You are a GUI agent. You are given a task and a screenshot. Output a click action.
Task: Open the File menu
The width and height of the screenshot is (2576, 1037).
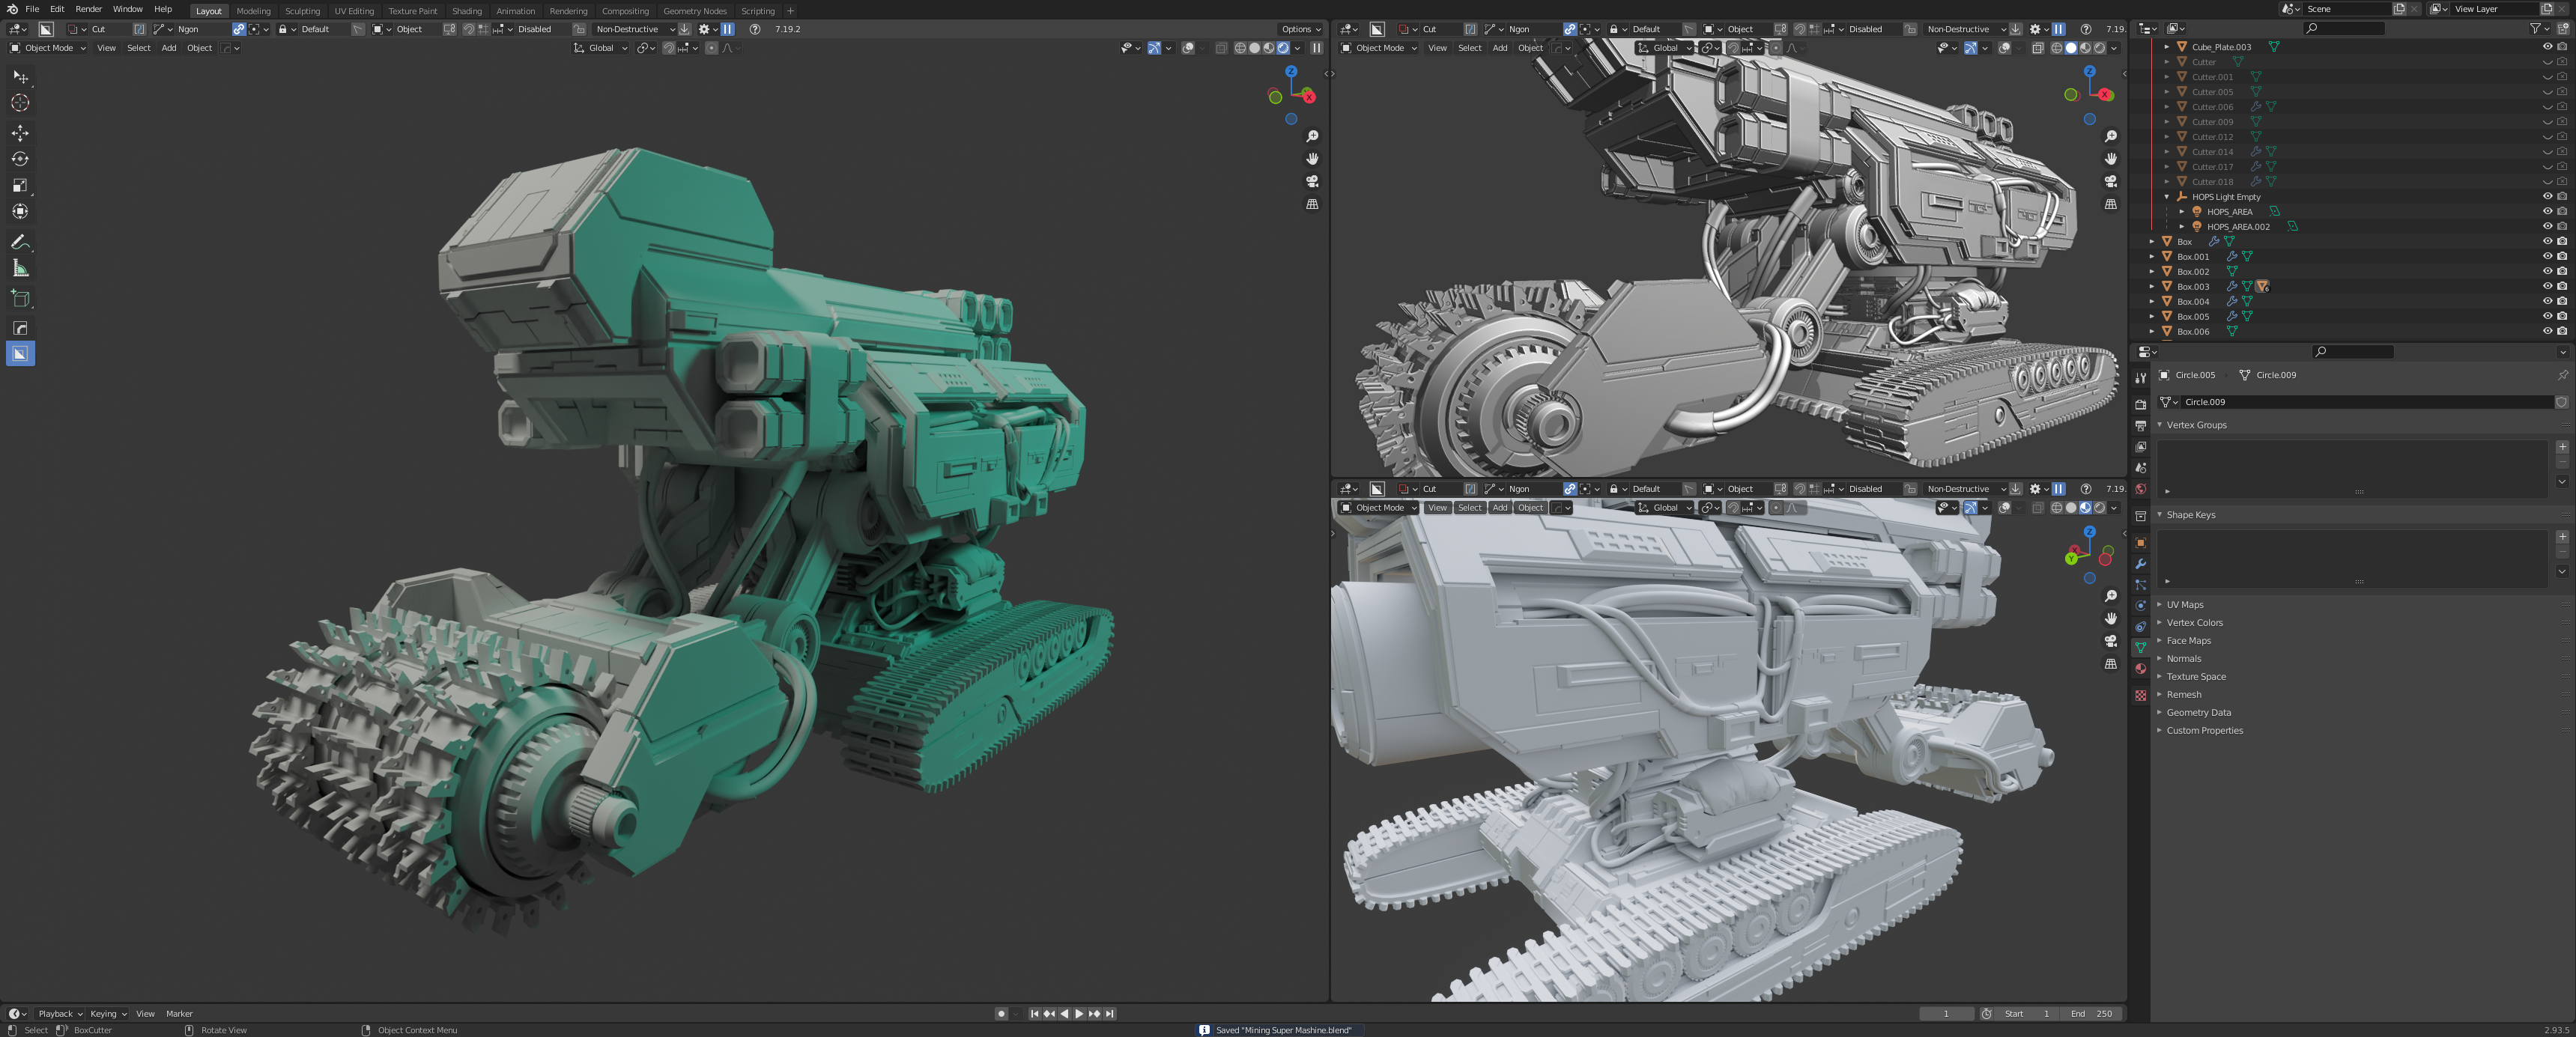point(32,9)
